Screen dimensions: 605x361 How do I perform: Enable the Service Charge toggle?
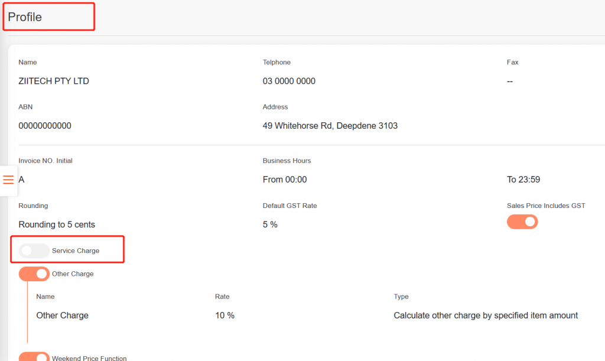[x=34, y=251]
